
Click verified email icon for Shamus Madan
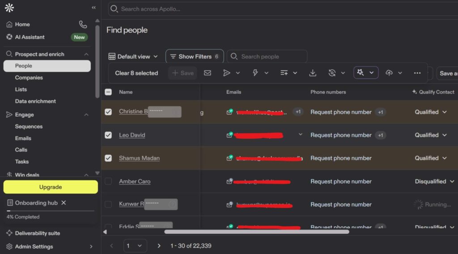[229, 158]
